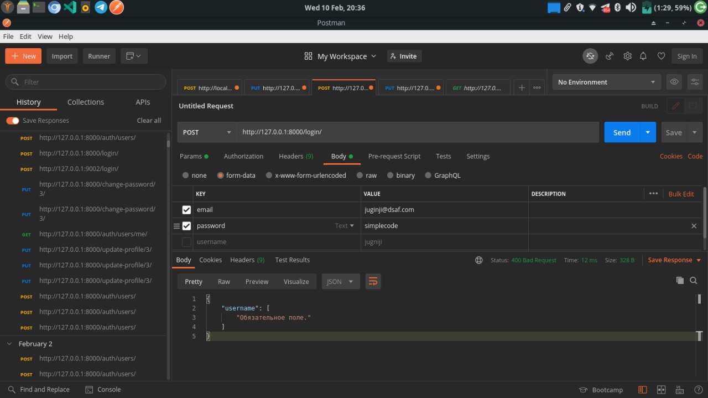708x398 pixels.
Task: Uncheck the password row checkbox
Action: click(x=186, y=226)
